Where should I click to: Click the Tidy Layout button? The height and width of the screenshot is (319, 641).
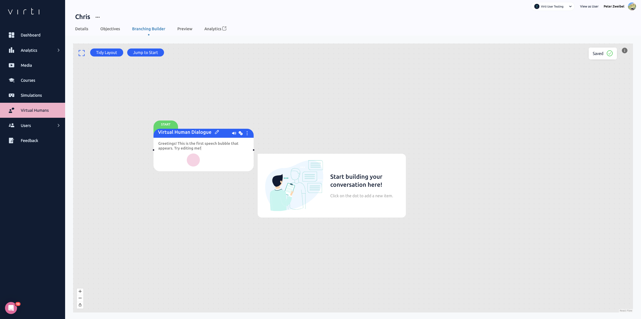pyautogui.click(x=106, y=52)
